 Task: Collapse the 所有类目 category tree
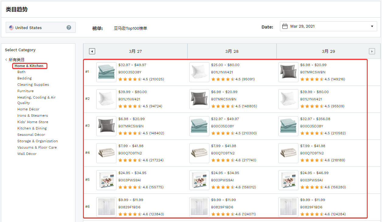[x=6, y=60]
